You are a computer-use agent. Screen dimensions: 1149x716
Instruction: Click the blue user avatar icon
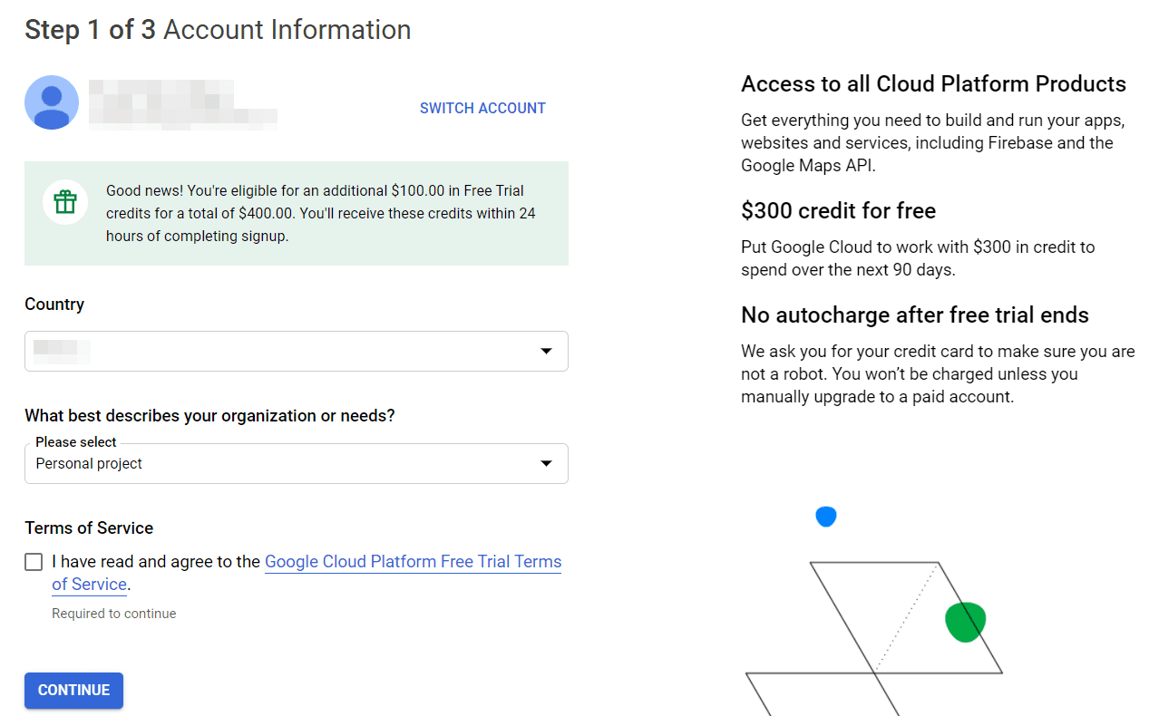click(x=52, y=102)
